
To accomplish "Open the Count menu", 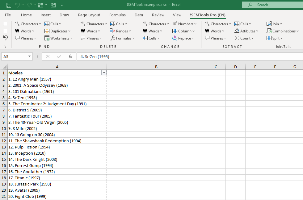I will [x=244, y=38].
